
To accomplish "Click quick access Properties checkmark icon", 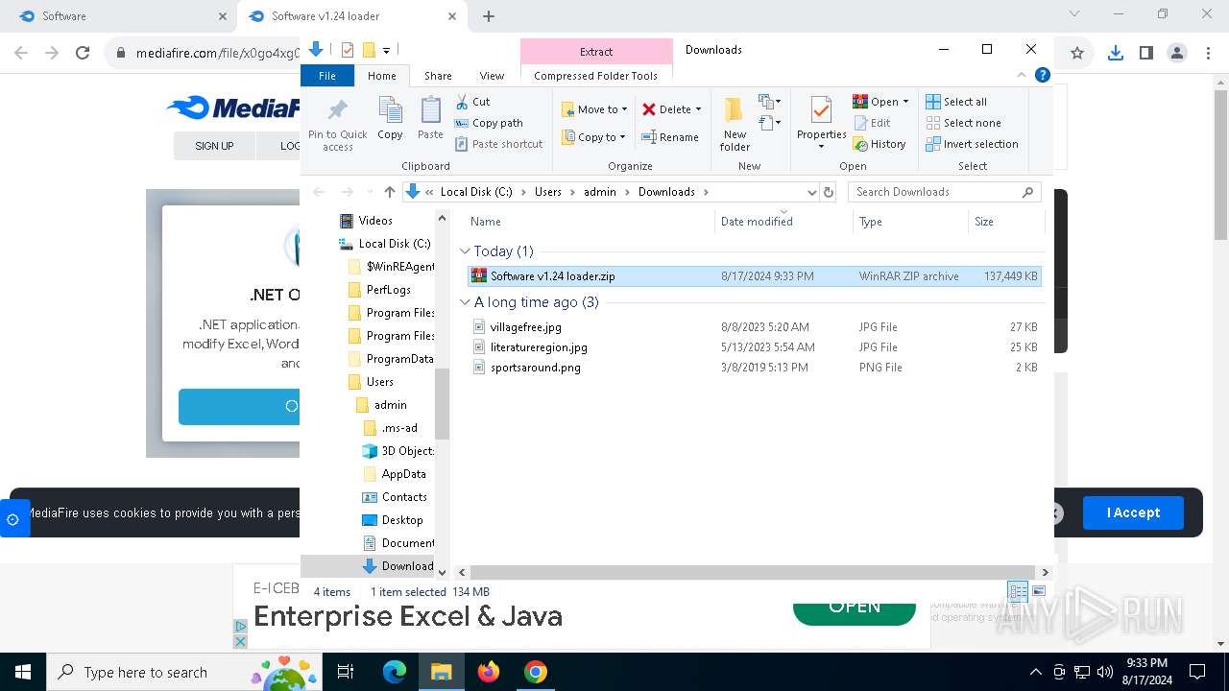I will (347, 50).
